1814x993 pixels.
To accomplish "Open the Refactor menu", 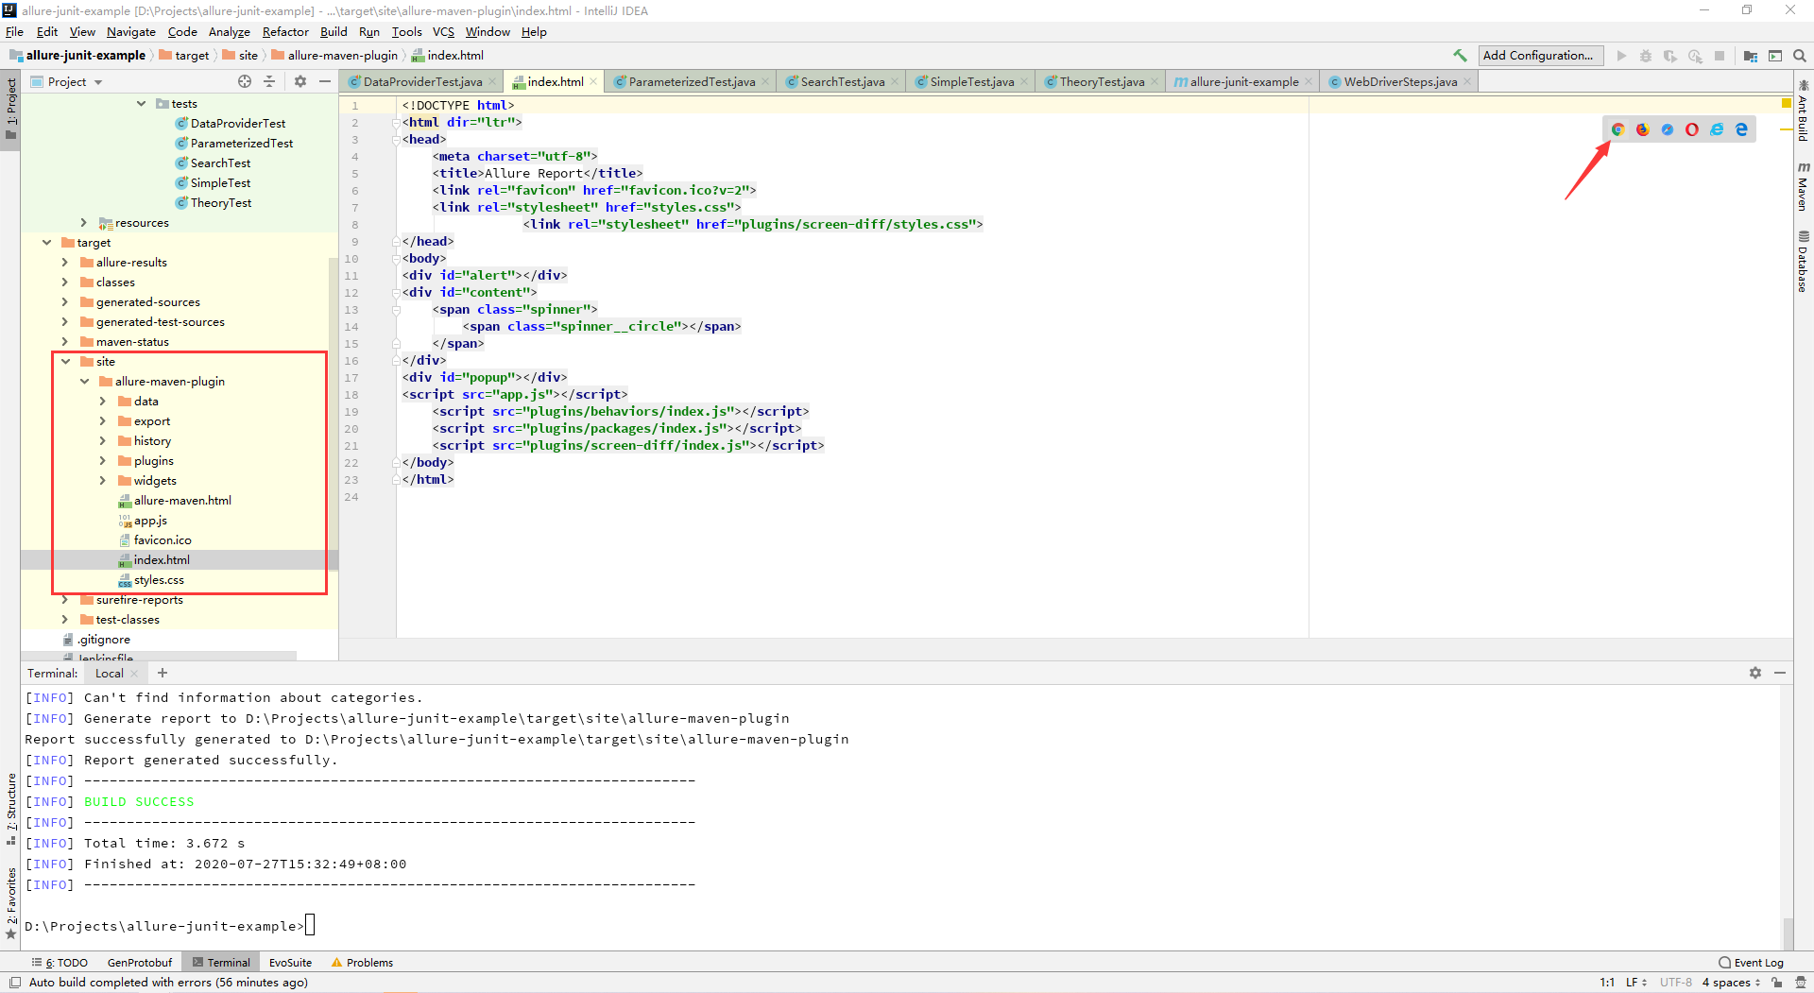I will pyautogui.click(x=285, y=32).
